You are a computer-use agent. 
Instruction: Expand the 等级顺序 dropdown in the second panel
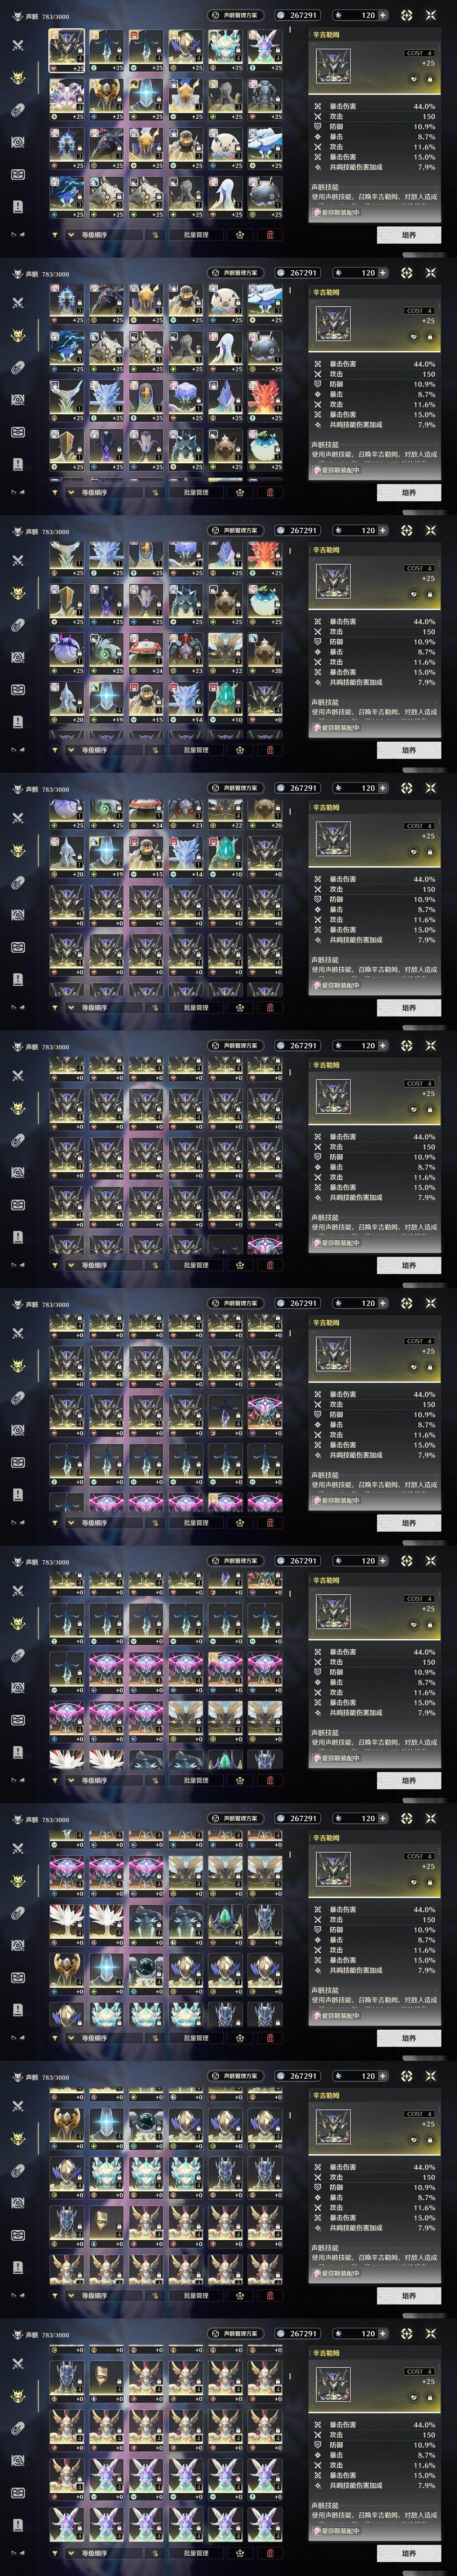coord(96,492)
